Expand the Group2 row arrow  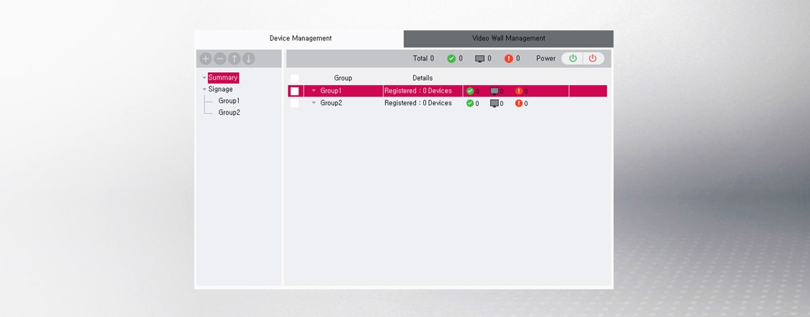tap(313, 103)
